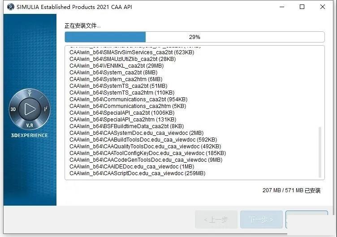Screen dimensions: 337x237
Task: Select the CAACodeGenToolsDoc.edu_caa_viewdoc (9MB) row
Action: tap(146, 159)
